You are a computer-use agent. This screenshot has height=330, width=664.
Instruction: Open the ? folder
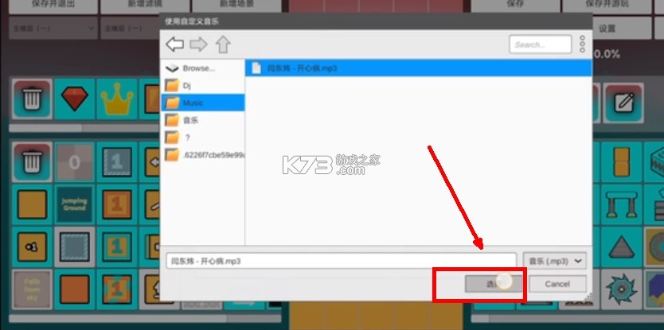203,138
